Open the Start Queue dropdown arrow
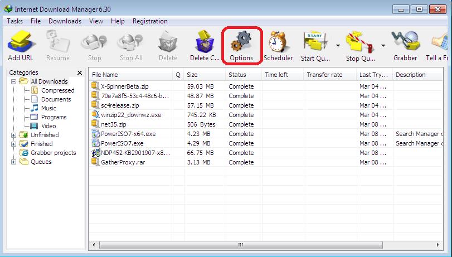The image size is (452, 257). (x=338, y=46)
